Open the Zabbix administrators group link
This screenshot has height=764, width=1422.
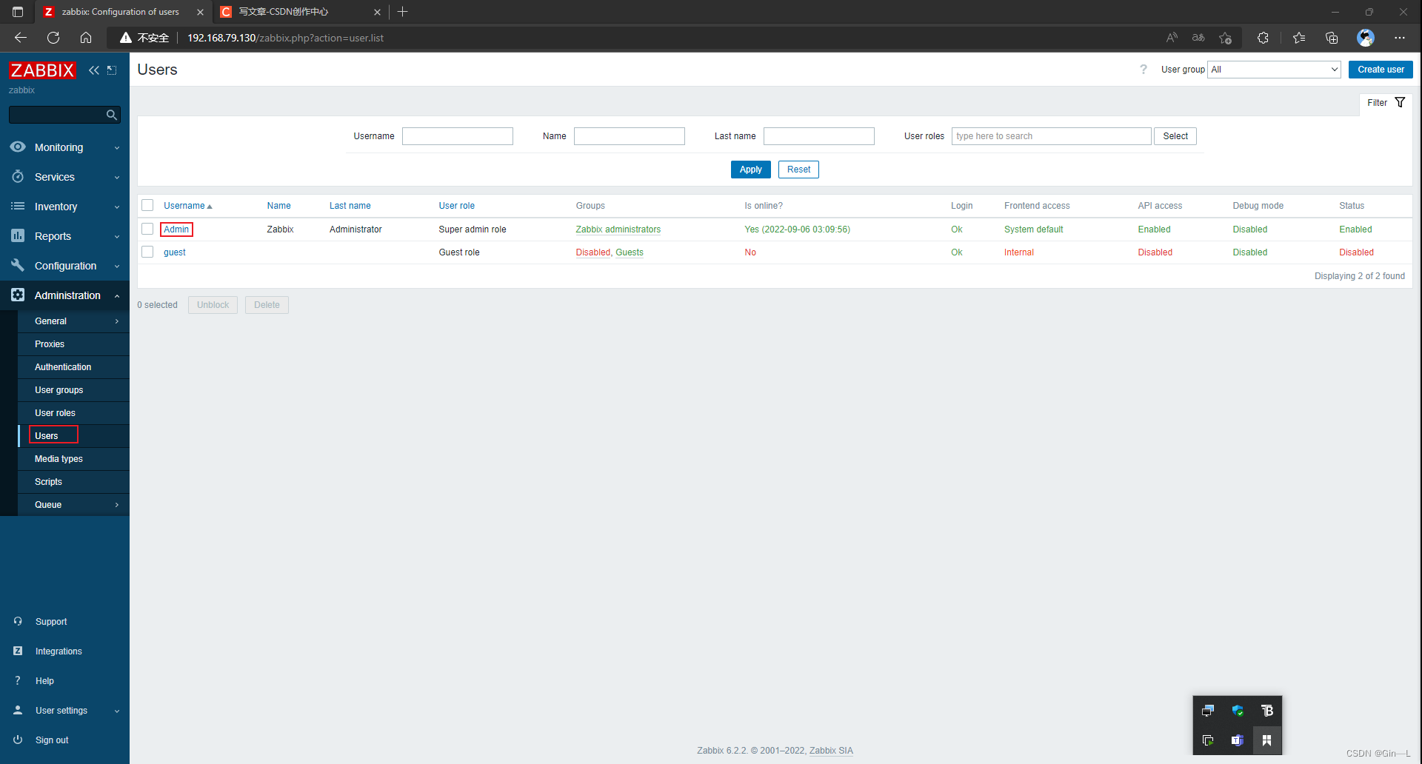(x=618, y=229)
